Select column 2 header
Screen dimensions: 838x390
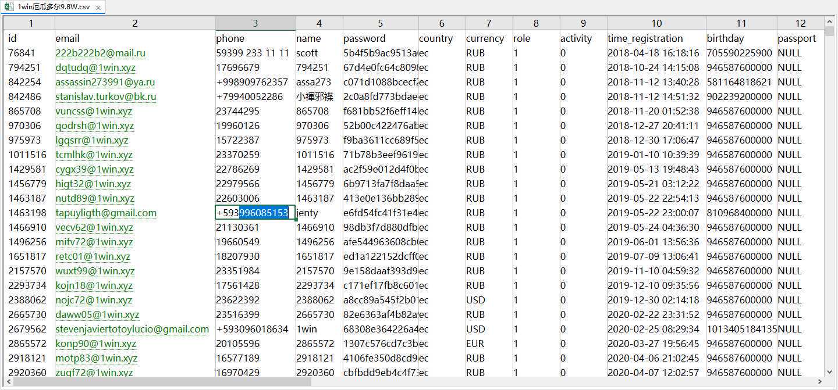(x=135, y=23)
